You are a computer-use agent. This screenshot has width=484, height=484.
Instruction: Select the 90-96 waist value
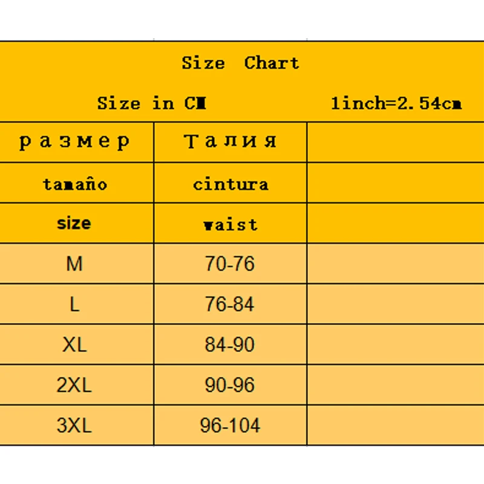230,385
